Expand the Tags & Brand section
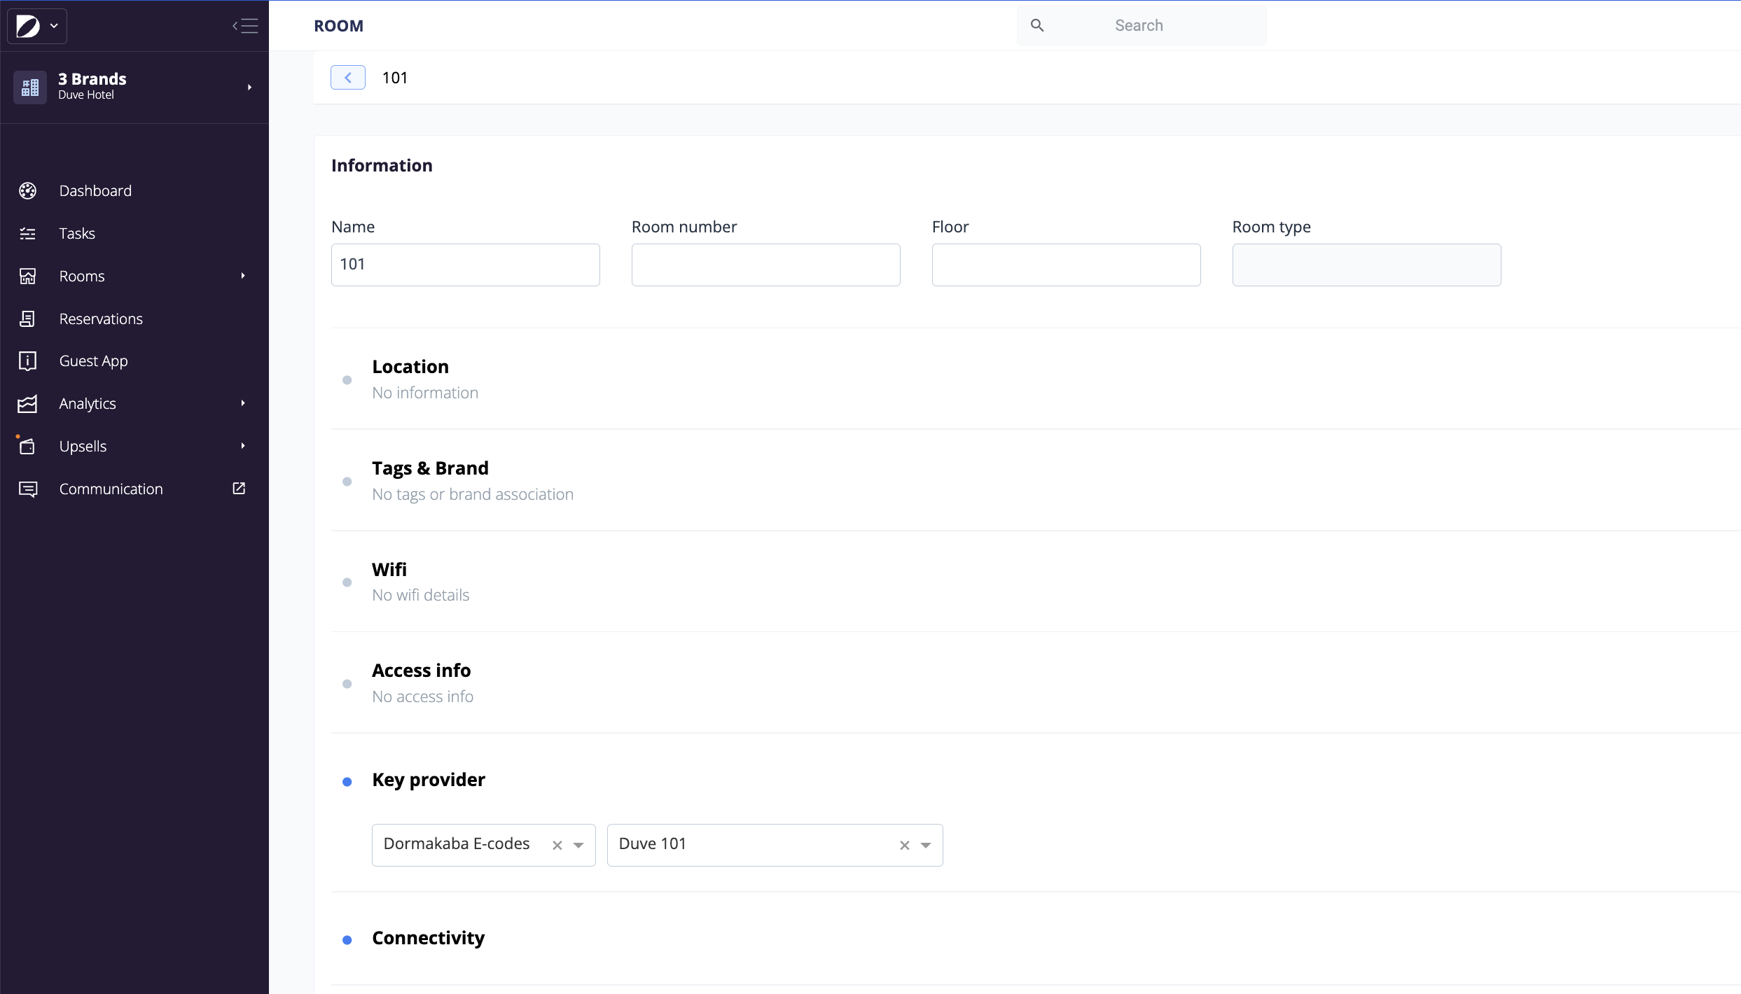 [x=430, y=468]
